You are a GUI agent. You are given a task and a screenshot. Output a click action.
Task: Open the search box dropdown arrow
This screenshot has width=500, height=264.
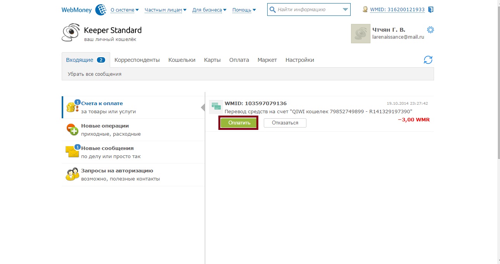[x=345, y=10]
